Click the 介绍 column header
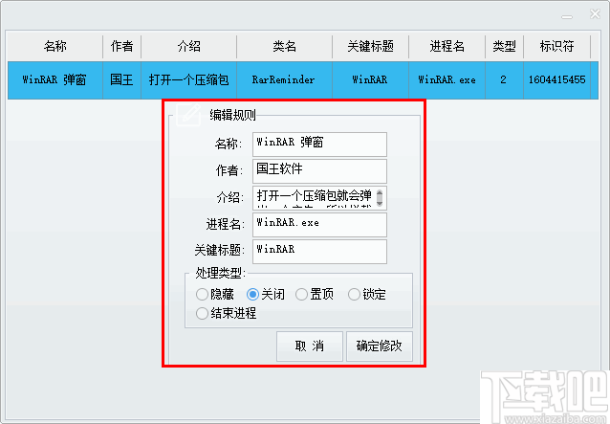 [x=188, y=47]
